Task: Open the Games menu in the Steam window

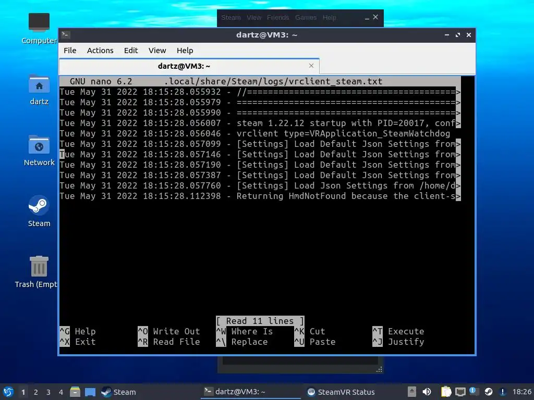Action: [306, 17]
